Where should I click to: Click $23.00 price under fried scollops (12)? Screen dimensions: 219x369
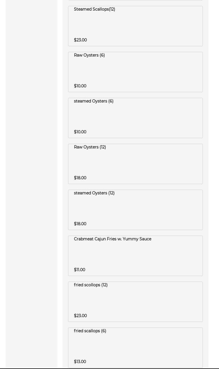[80, 316]
